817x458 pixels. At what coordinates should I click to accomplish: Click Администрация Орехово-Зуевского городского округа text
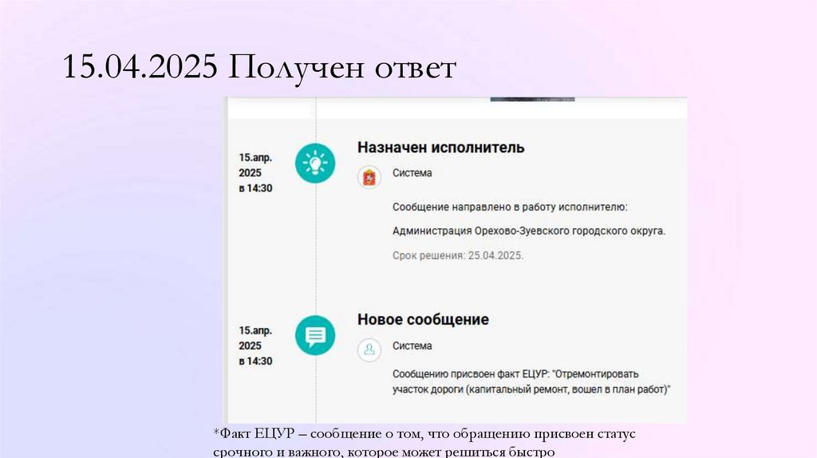(529, 231)
